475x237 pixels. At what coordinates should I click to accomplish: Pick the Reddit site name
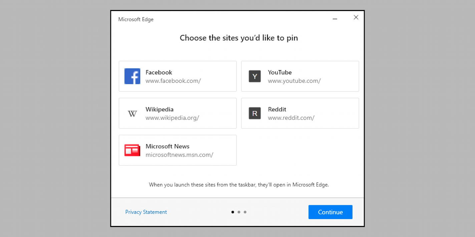[x=277, y=109]
